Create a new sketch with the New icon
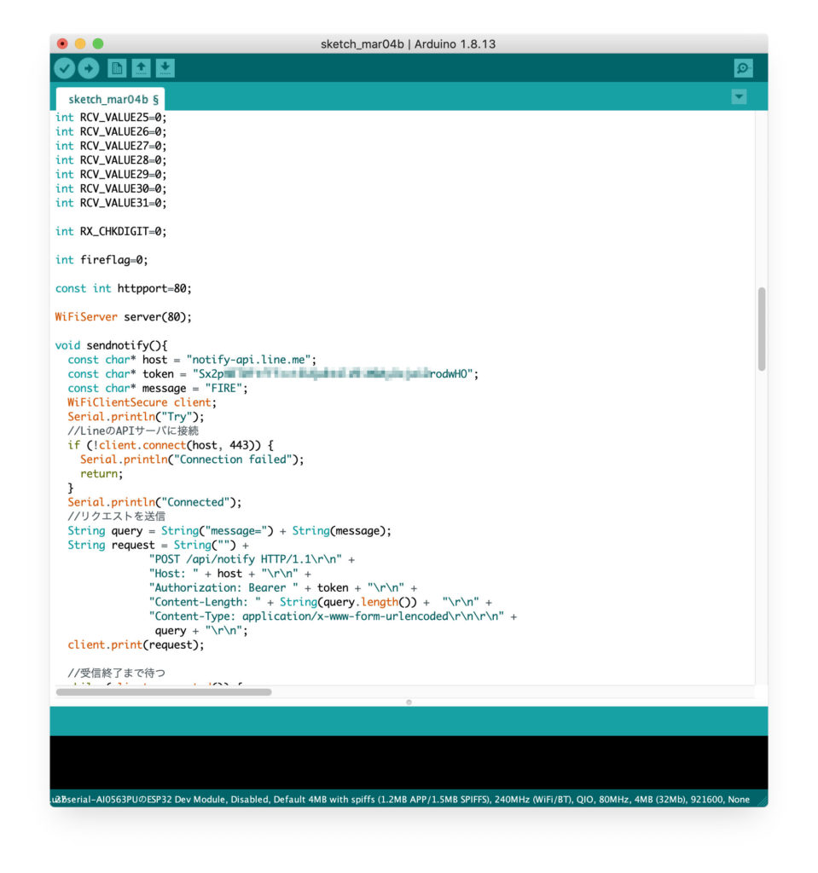The image size is (818, 873). [118, 69]
